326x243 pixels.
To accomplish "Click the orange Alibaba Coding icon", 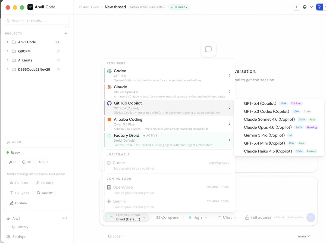I will coord(109,119).
